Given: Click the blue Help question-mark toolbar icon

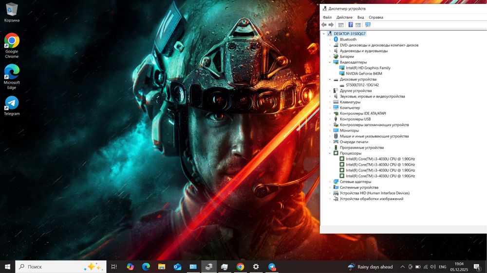Looking at the screenshot, I should (350, 25).
